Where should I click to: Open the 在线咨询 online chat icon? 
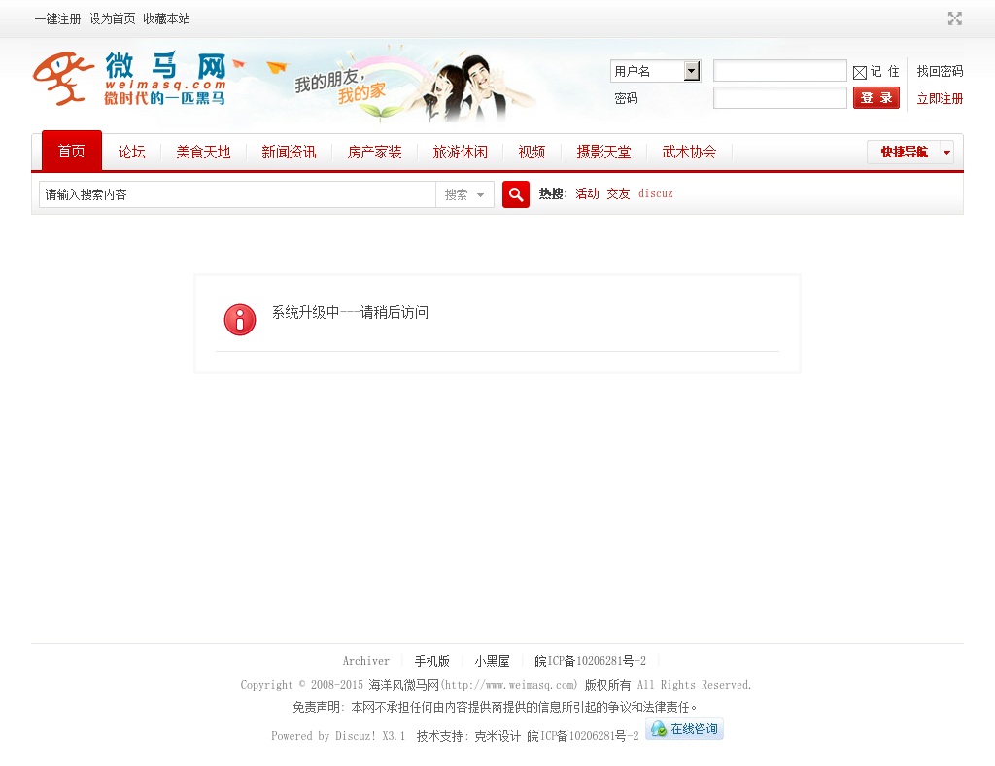[684, 729]
